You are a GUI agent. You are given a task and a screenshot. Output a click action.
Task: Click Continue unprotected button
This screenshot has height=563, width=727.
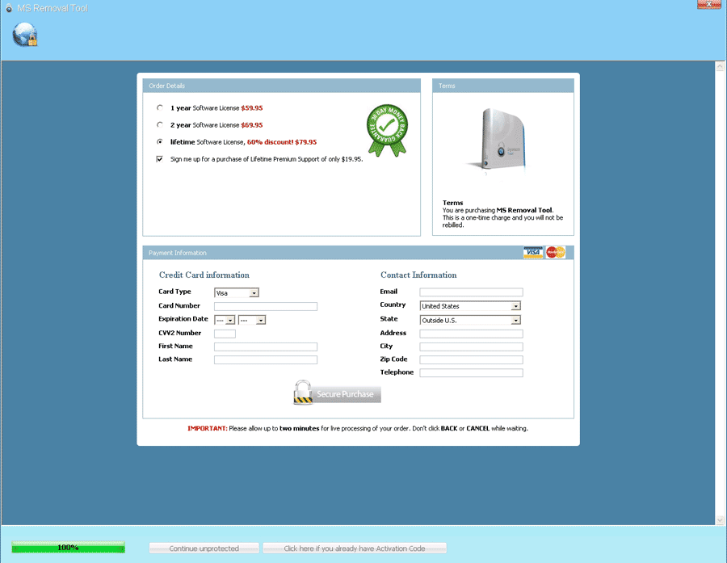click(204, 548)
